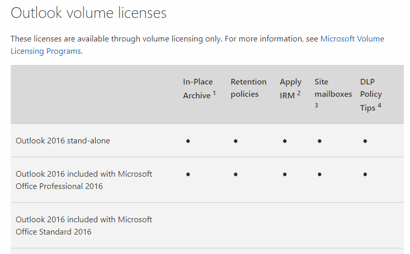Click the Outlook volume licenses heading
Screen dimensions: 410x254
[89, 13]
